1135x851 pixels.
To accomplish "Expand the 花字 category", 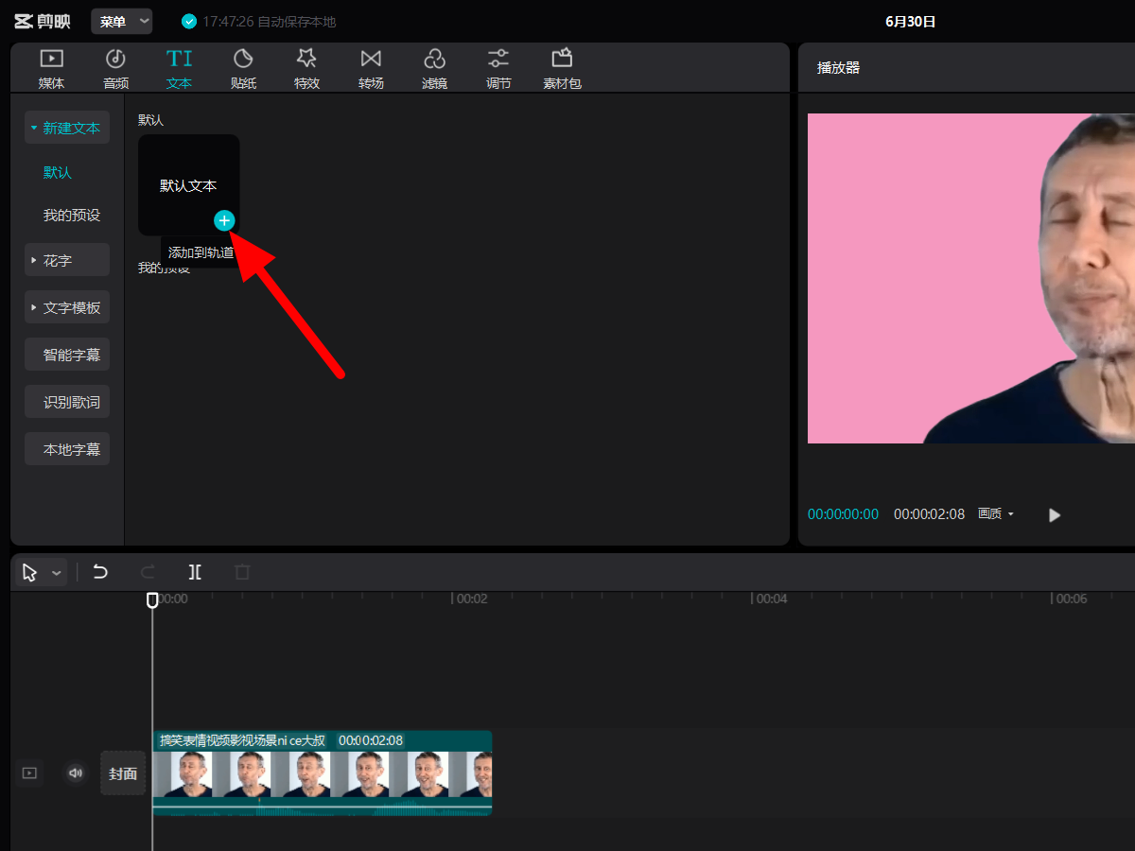I will point(67,260).
